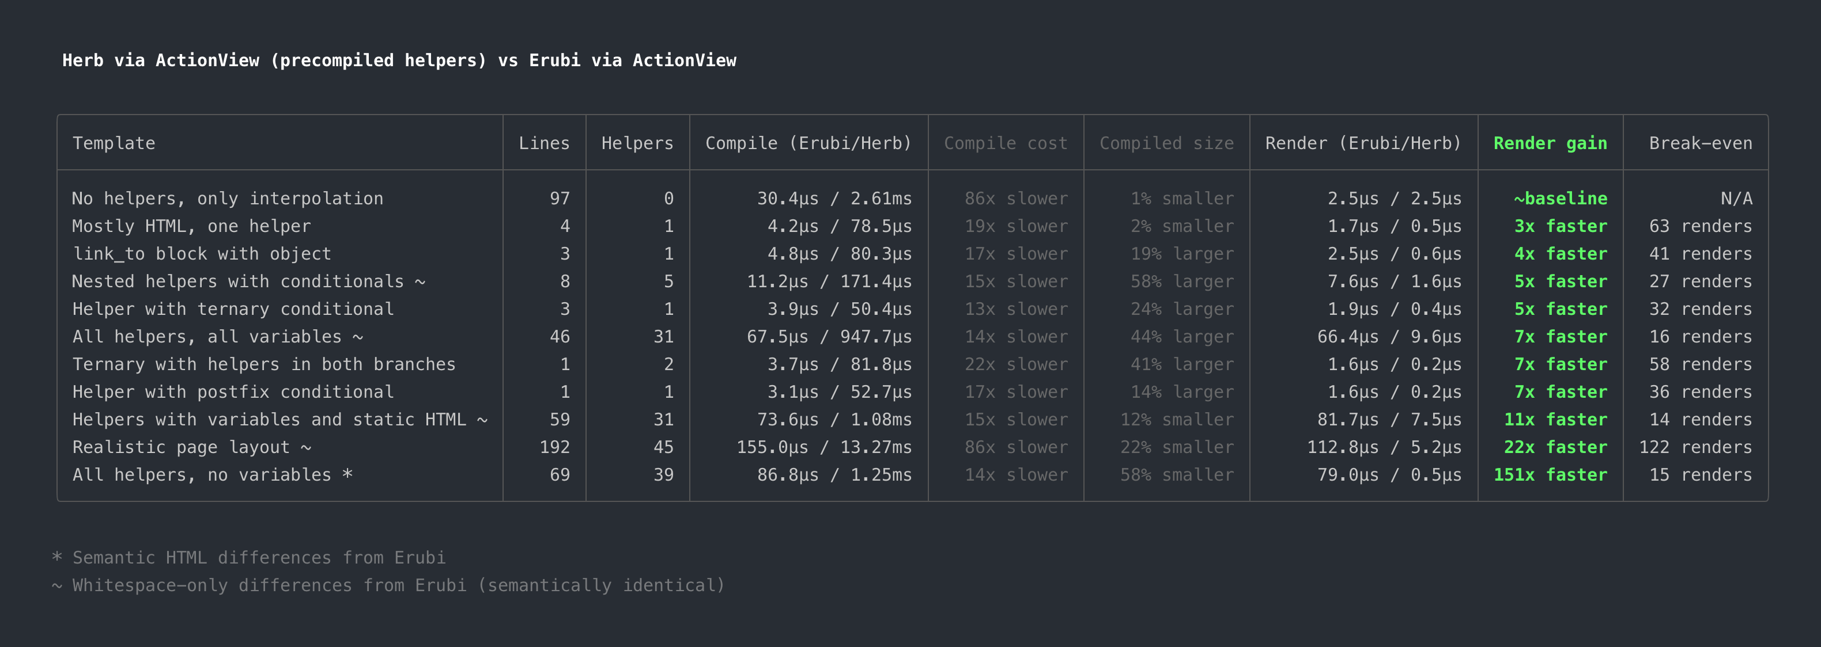Click compile time '11.2µs / 171.4µs'
This screenshot has width=1821, height=647.
(x=829, y=281)
